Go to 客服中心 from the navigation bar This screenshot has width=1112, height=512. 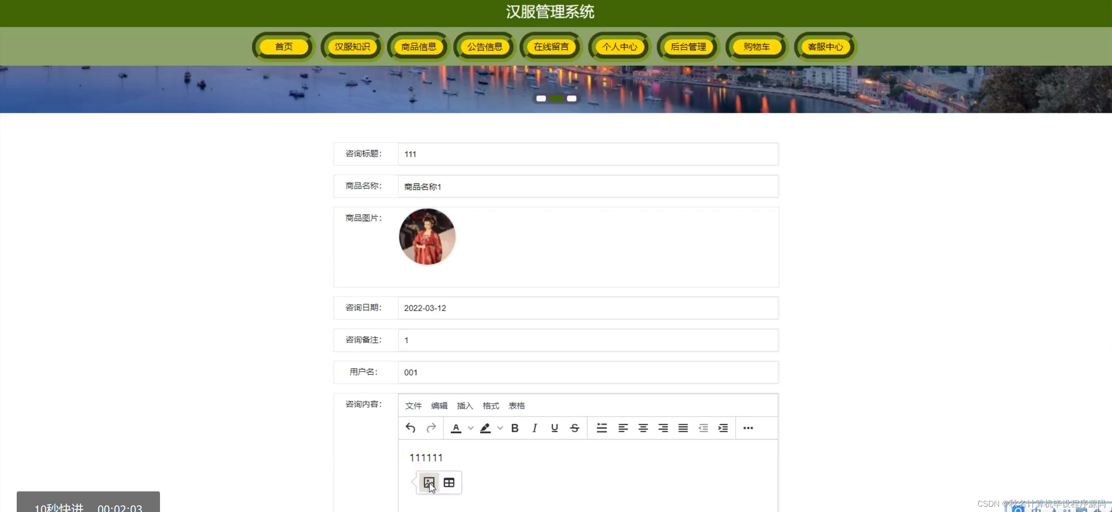coord(825,47)
